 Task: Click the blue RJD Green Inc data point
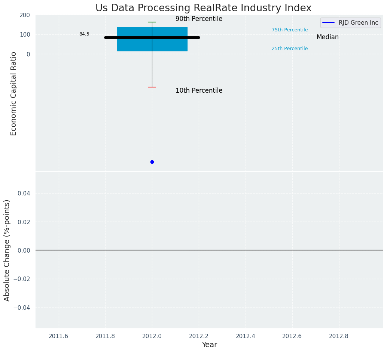152,162
